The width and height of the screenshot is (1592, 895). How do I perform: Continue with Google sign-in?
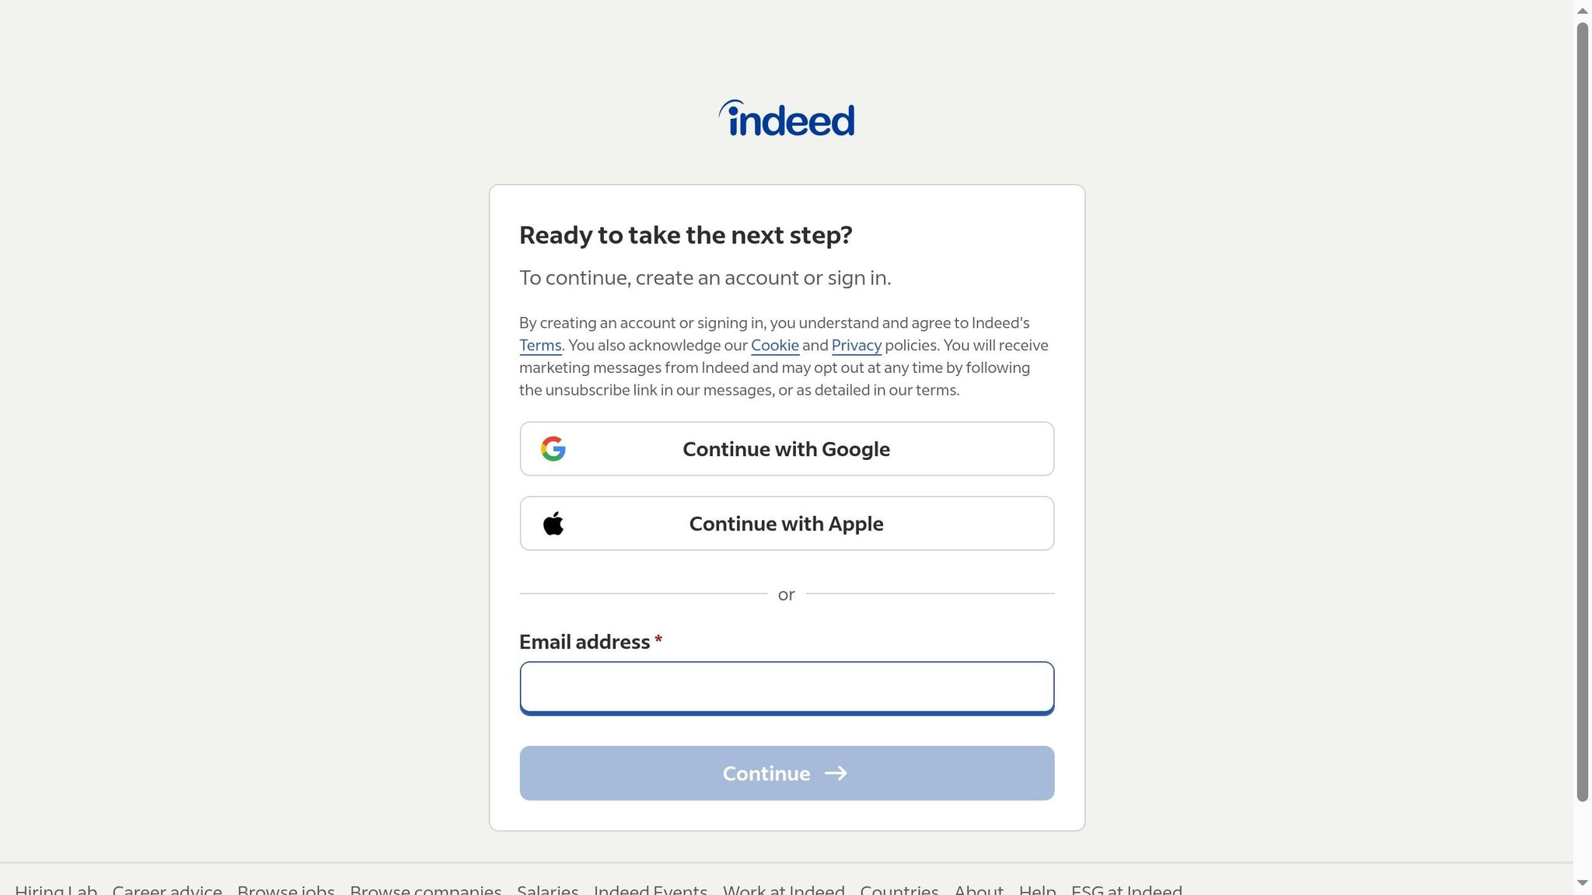point(787,449)
